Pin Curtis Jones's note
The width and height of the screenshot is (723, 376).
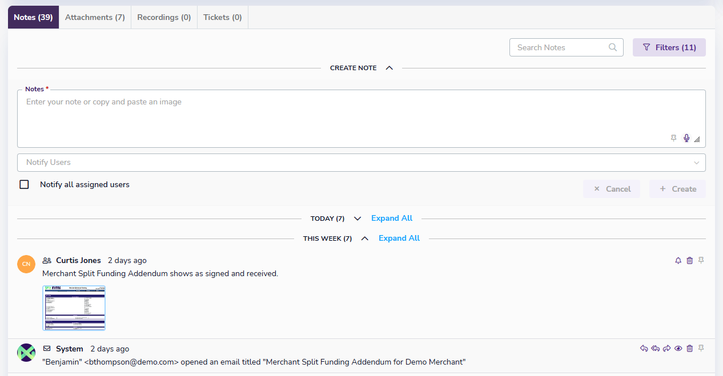point(701,261)
